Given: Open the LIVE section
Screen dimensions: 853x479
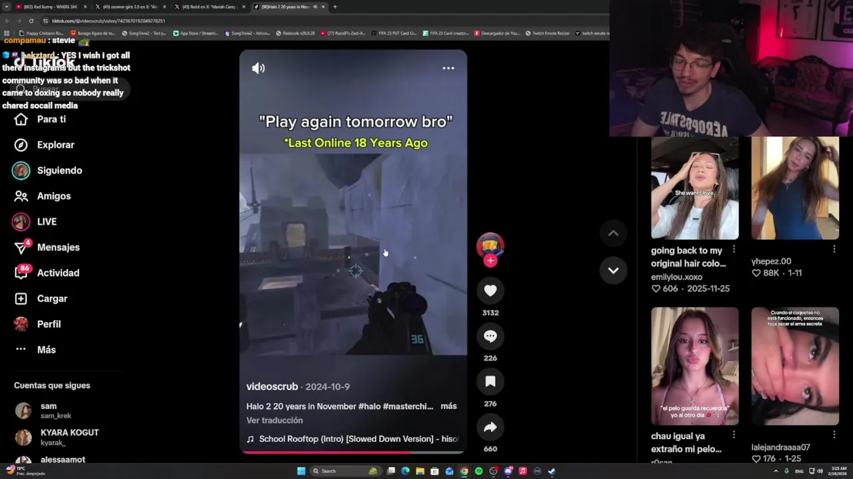Looking at the screenshot, I should (35, 222).
